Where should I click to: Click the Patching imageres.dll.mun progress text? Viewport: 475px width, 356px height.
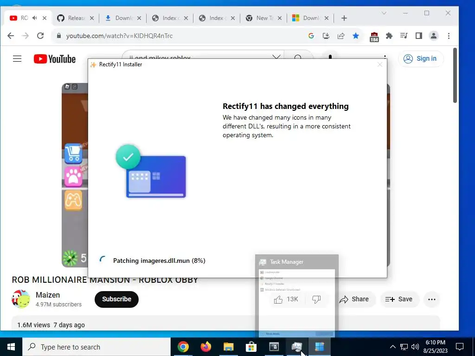tap(160, 261)
